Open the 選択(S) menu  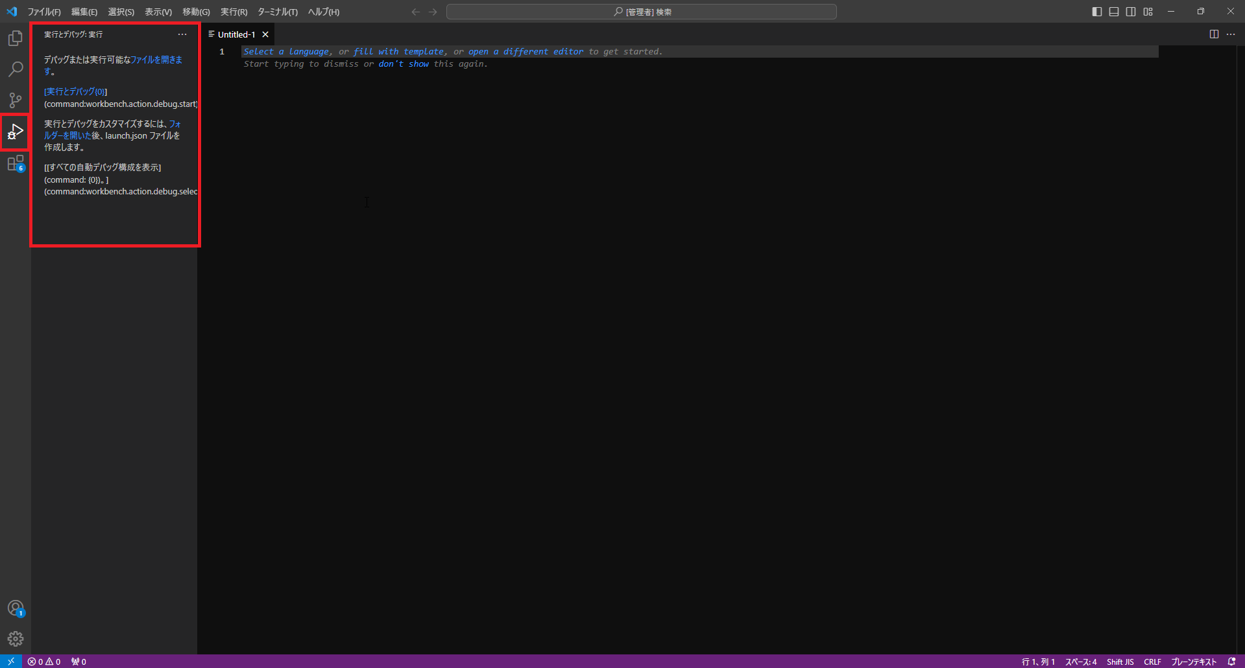point(121,12)
